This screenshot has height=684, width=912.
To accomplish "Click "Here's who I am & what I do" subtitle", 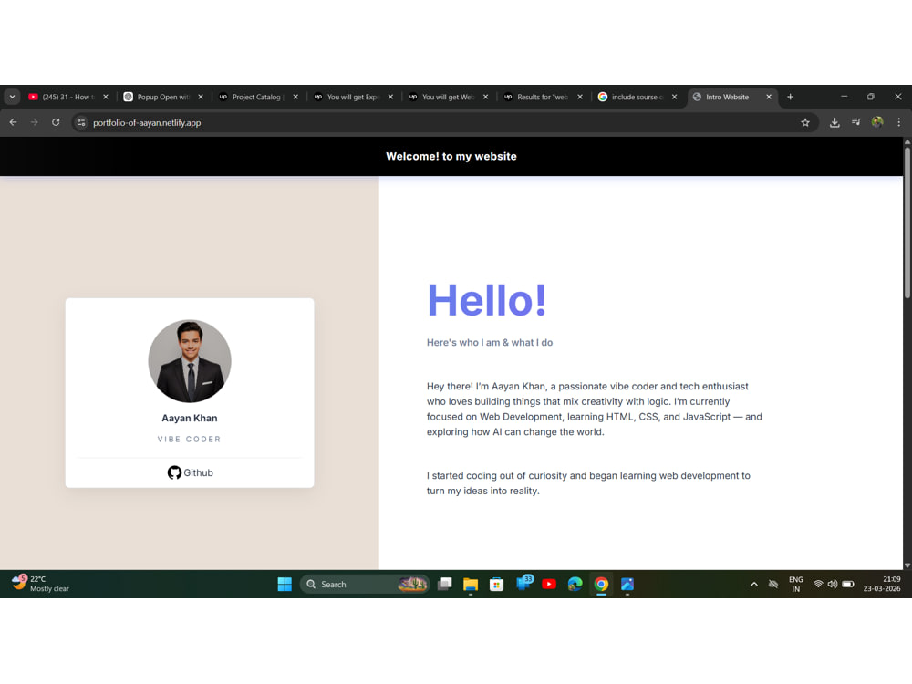I will pyautogui.click(x=490, y=343).
